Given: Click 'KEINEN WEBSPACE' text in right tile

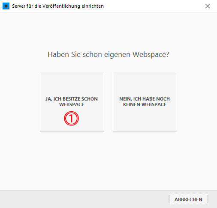Looking at the screenshot, I should [145, 104].
